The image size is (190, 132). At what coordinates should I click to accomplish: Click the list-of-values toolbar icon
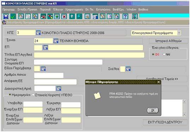coord(95,16)
